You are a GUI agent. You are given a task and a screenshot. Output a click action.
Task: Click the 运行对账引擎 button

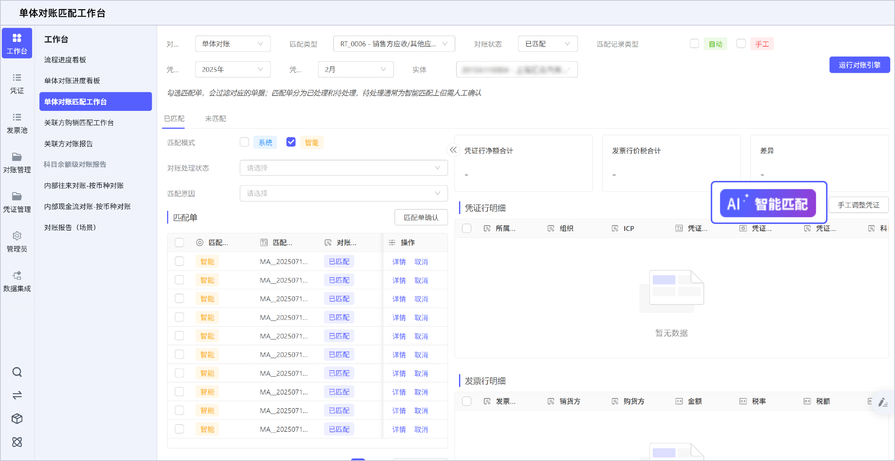click(859, 65)
